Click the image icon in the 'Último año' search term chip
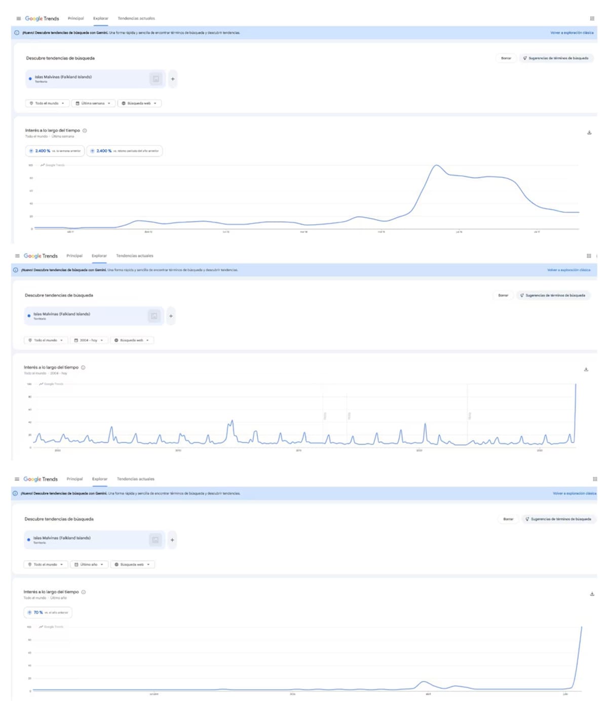Viewport: 608px width, 713px height. pyautogui.click(x=156, y=540)
